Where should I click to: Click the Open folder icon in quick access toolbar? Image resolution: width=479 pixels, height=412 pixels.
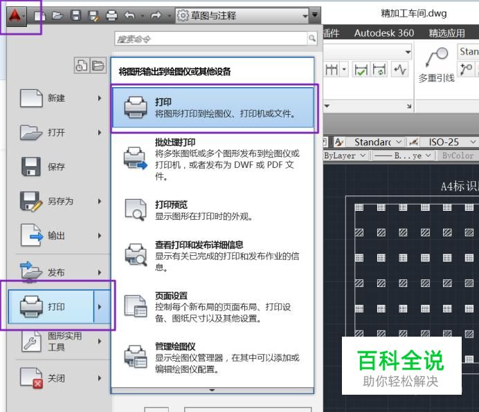pos(57,16)
